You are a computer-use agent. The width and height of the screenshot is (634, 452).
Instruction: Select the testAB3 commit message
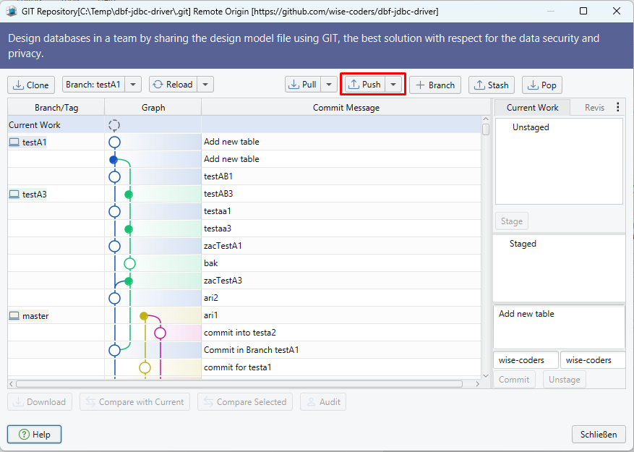[x=218, y=194]
